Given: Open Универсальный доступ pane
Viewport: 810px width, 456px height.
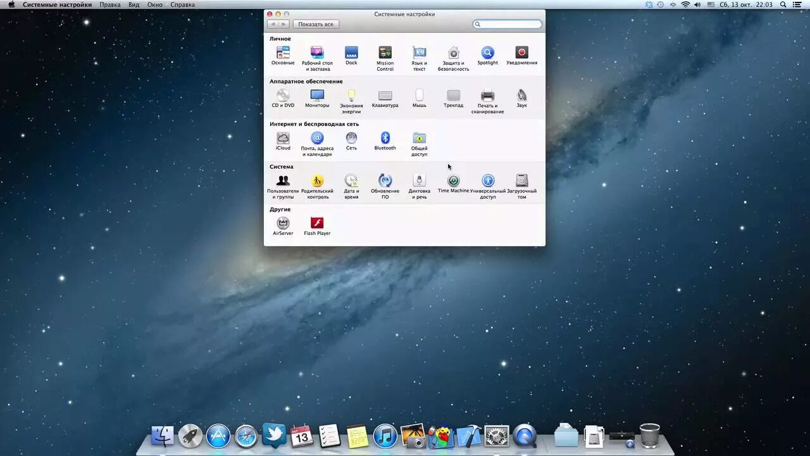Looking at the screenshot, I should [x=487, y=186].
